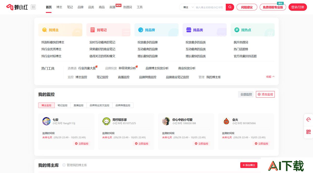Open 商业投放分析 tool
Viewport: 313px width, 173px height.
click(187, 68)
